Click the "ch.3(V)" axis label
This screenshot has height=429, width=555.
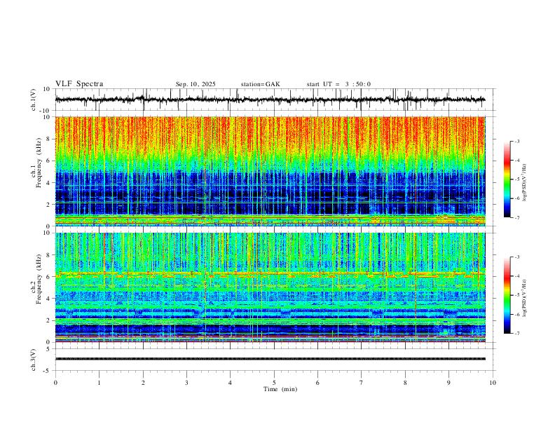tap(34, 360)
